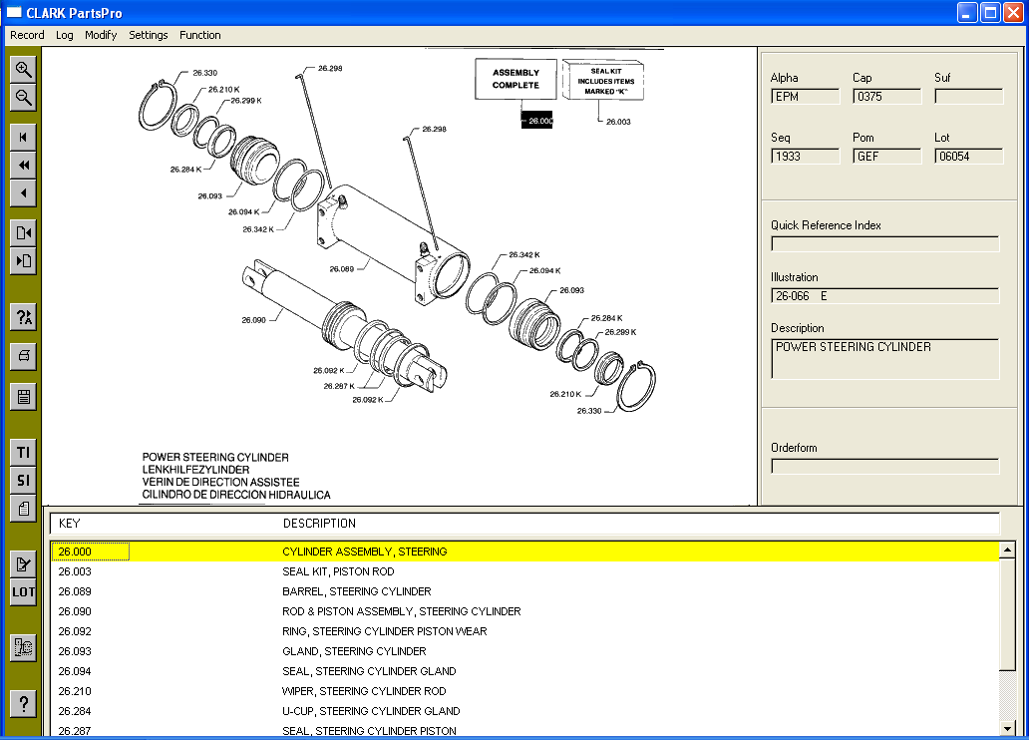The height and width of the screenshot is (740, 1029).
Task: Click highlighted 26.000 callout in diagram
Action: [537, 120]
